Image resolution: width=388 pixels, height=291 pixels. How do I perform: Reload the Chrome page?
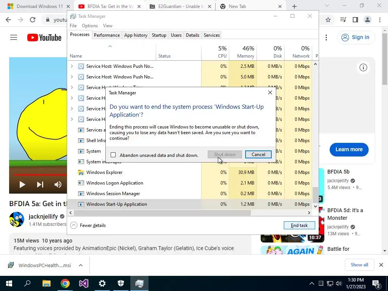(33, 20)
